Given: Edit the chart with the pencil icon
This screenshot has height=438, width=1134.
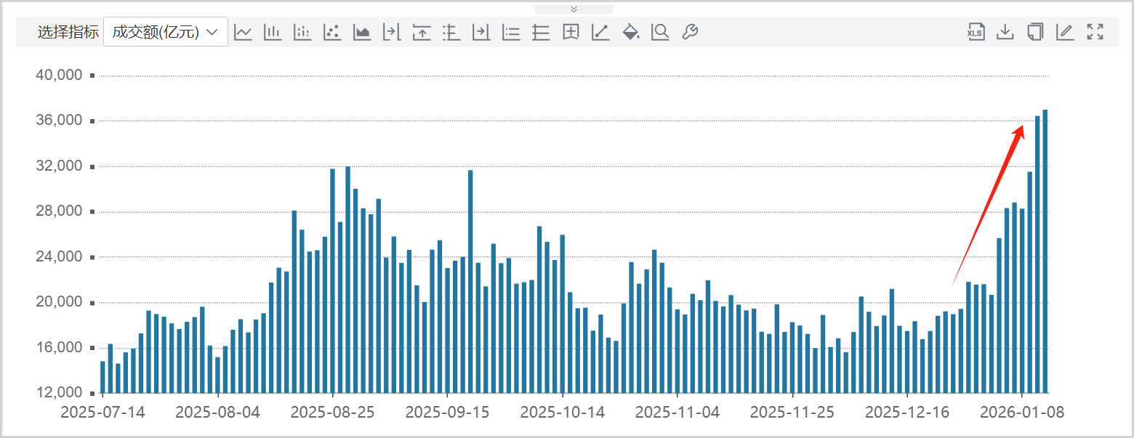Looking at the screenshot, I should click(1065, 32).
